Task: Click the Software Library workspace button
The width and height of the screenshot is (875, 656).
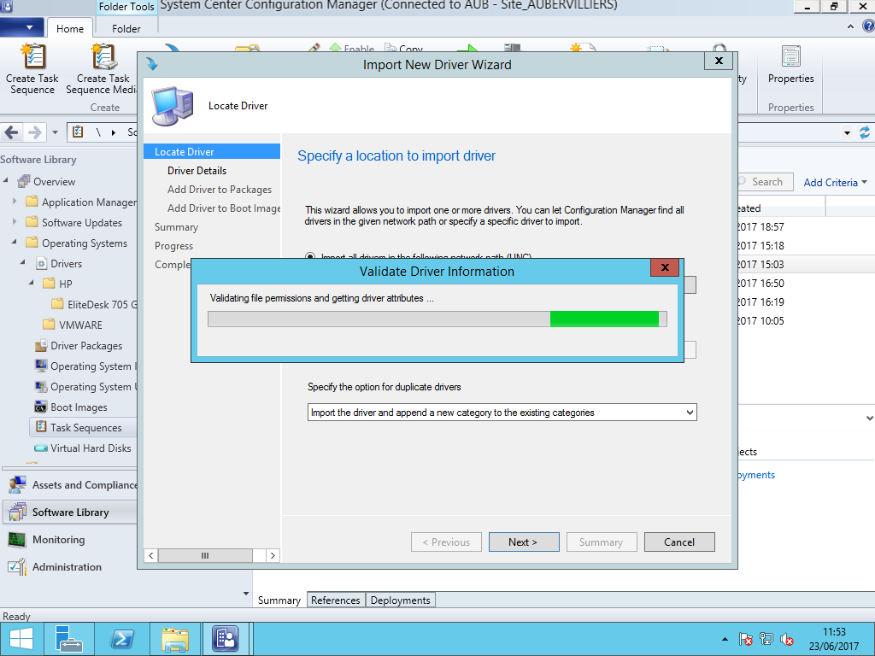Action: pos(70,512)
